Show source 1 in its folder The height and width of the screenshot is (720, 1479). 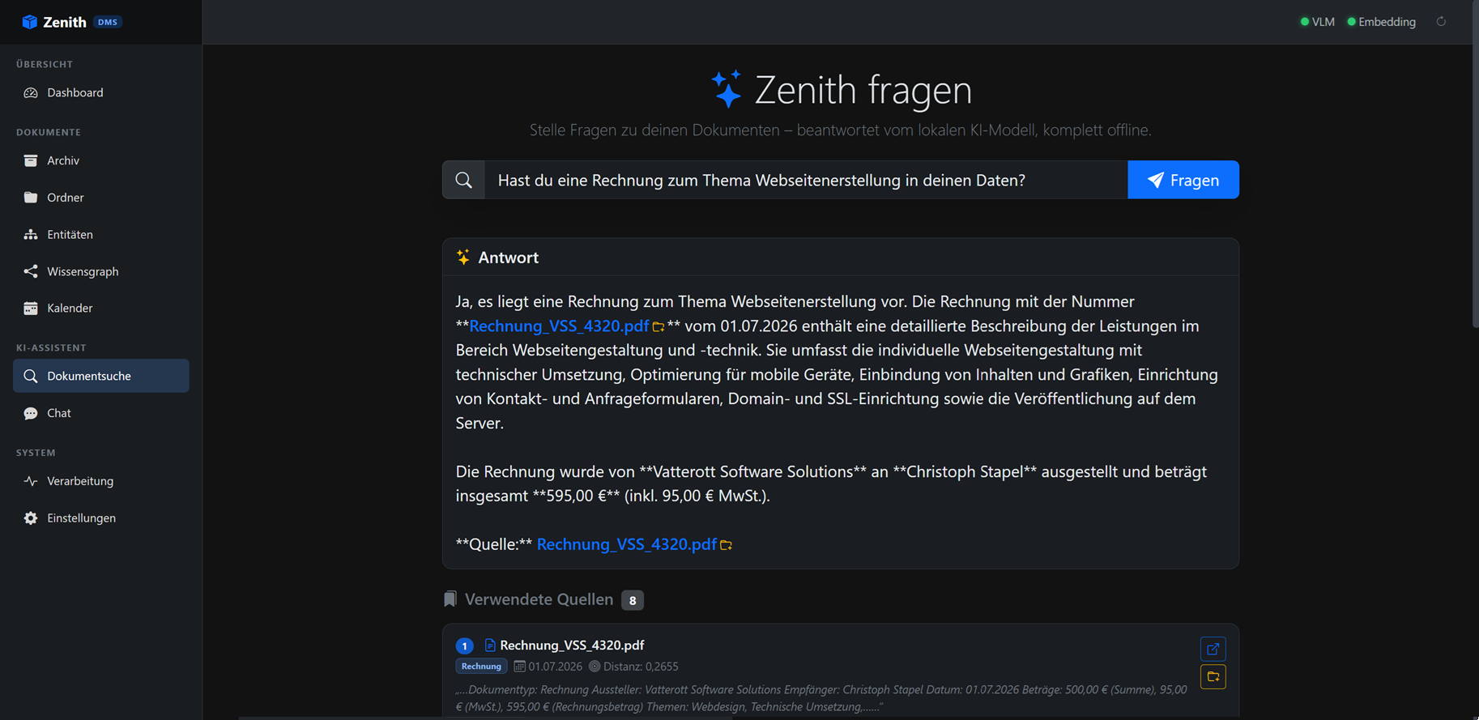(1213, 676)
